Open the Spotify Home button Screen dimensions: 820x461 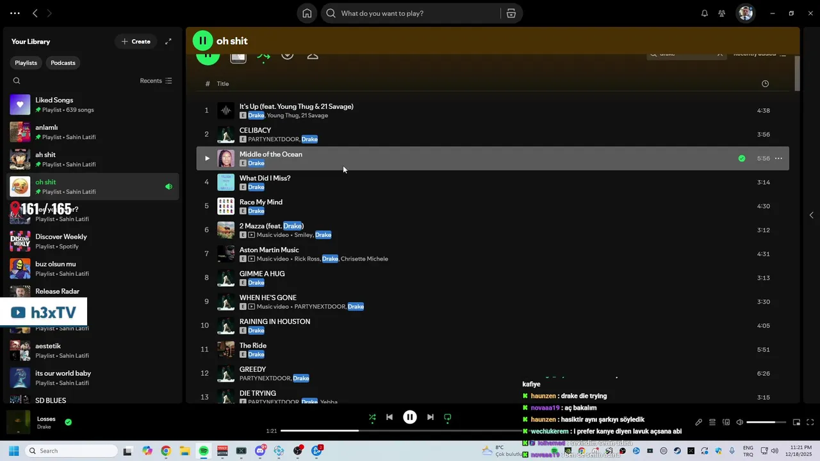(307, 13)
